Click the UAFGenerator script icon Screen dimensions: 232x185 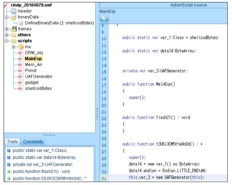coord(20,77)
